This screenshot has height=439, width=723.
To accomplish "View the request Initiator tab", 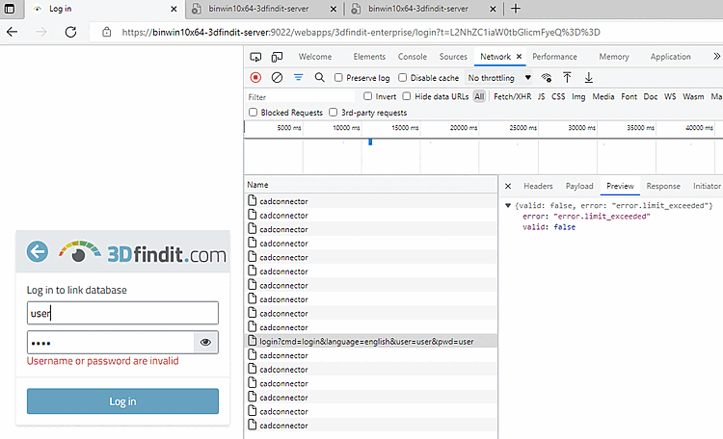I will tap(707, 186).
